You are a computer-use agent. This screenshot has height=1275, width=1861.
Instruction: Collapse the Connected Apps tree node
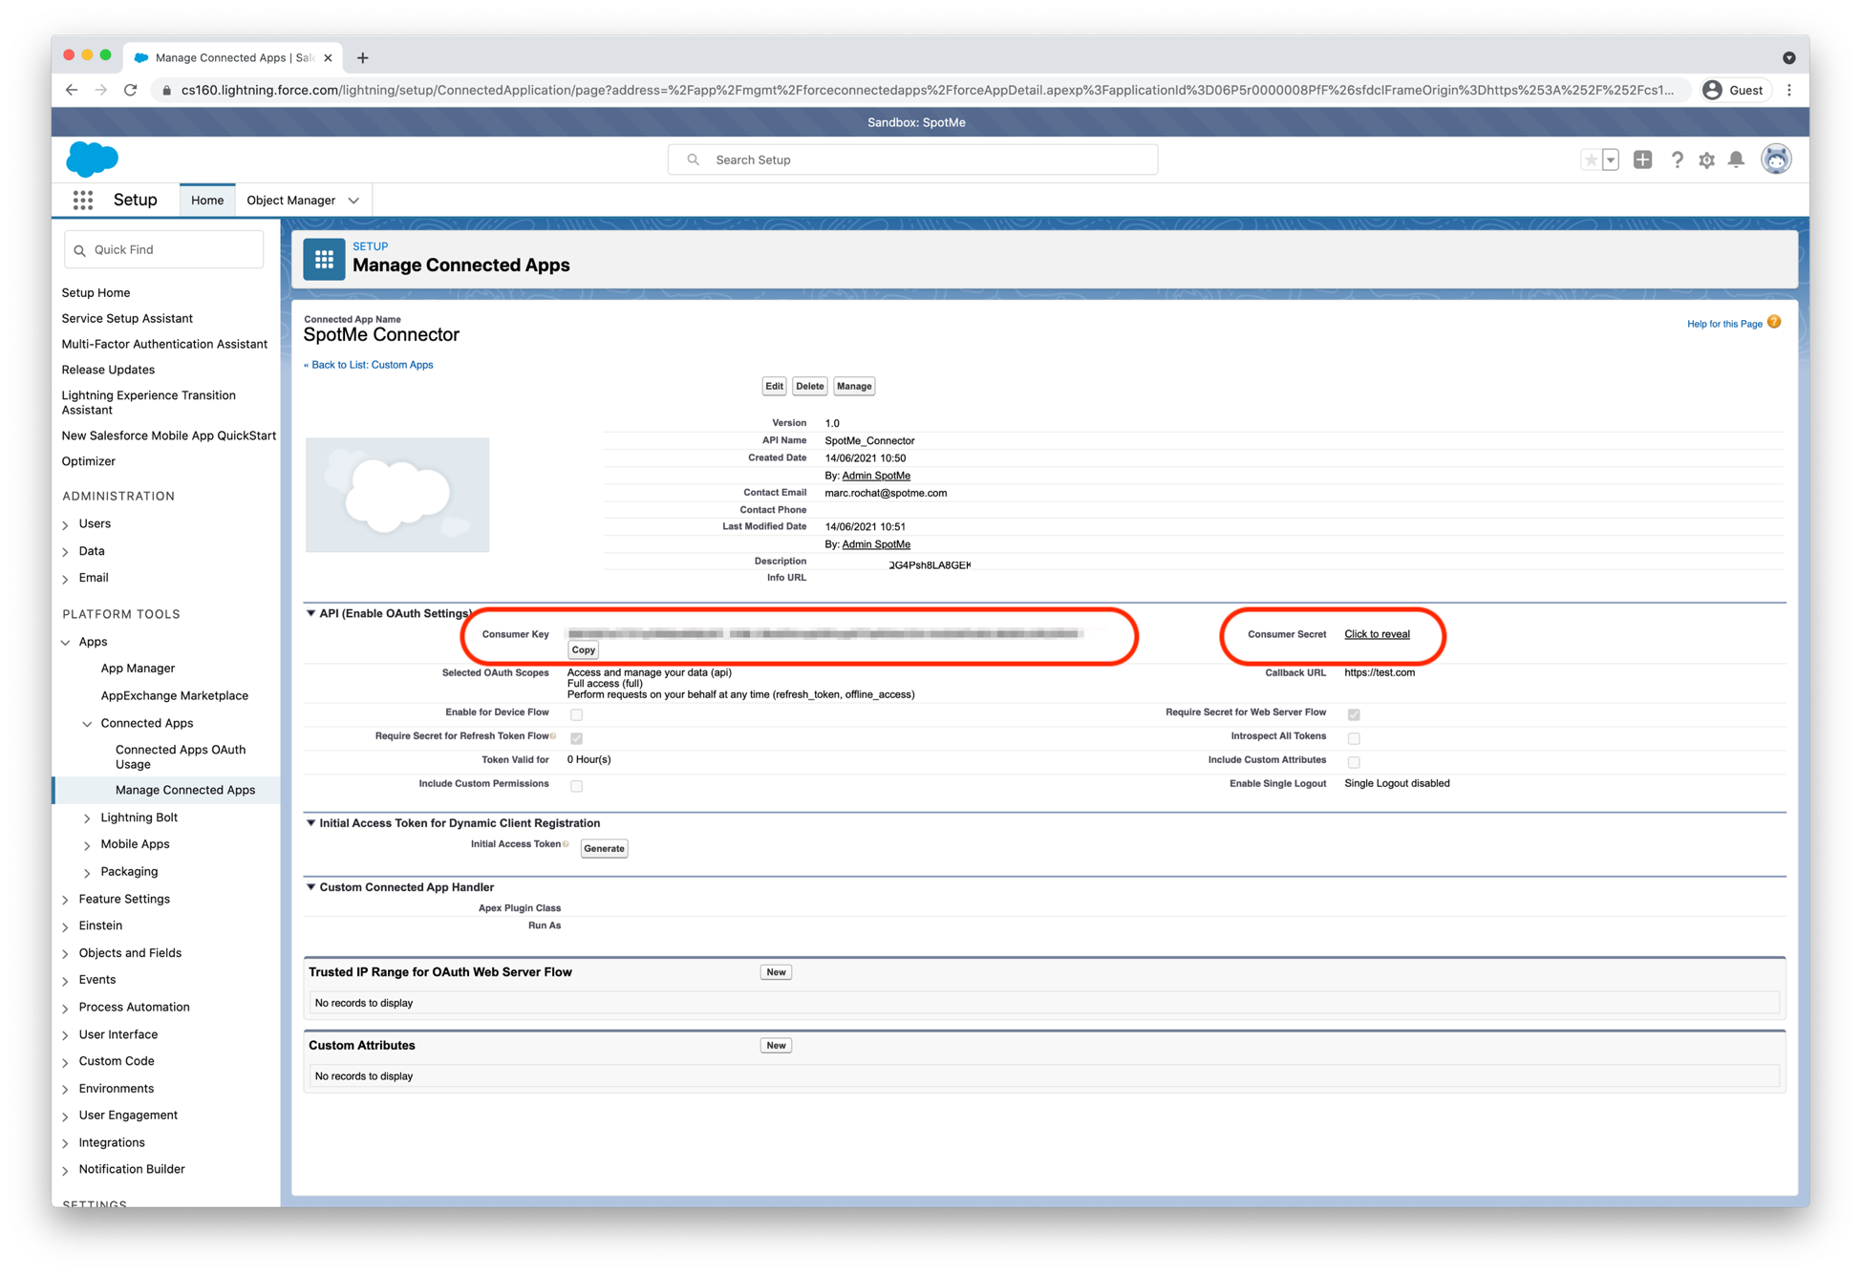88,724
